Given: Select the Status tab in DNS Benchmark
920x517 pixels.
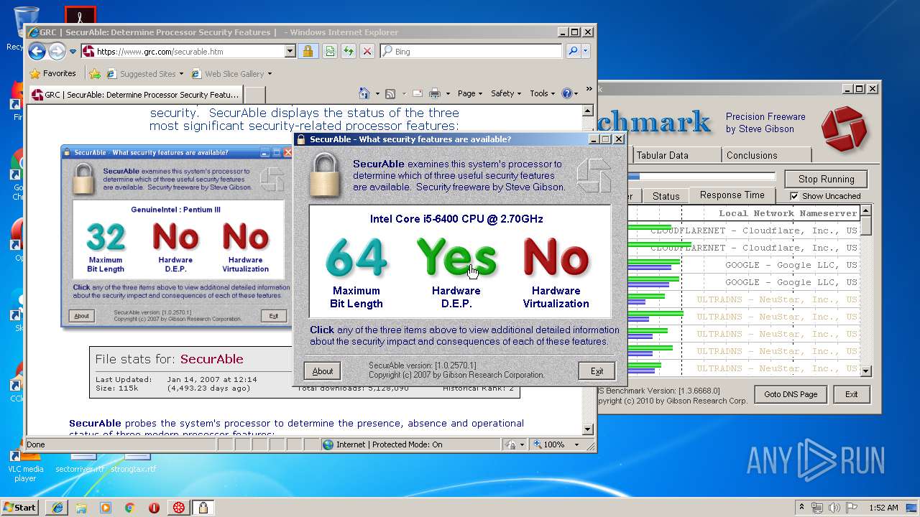Looking at the screenshot, I should tap(666, 196).
